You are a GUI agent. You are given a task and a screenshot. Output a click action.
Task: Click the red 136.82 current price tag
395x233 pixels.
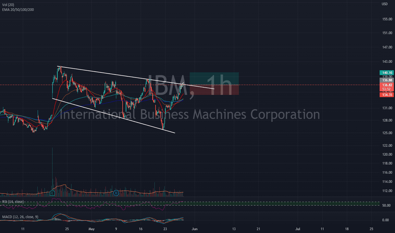pyautogui.click(x=387, y=85)
